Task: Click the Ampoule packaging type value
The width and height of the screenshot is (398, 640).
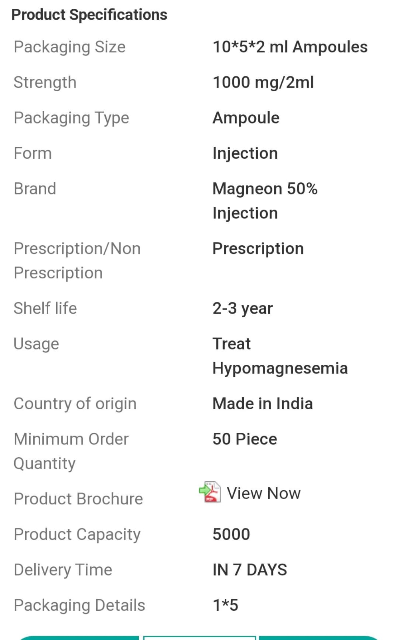Action: pos(246,118)
